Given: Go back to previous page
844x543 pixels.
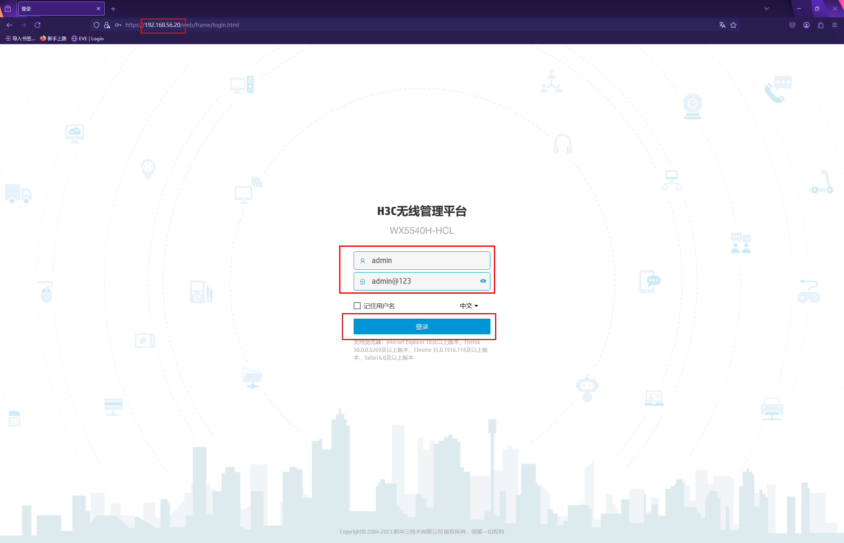Looking at the screenshot, I should (x=9, y=25).
